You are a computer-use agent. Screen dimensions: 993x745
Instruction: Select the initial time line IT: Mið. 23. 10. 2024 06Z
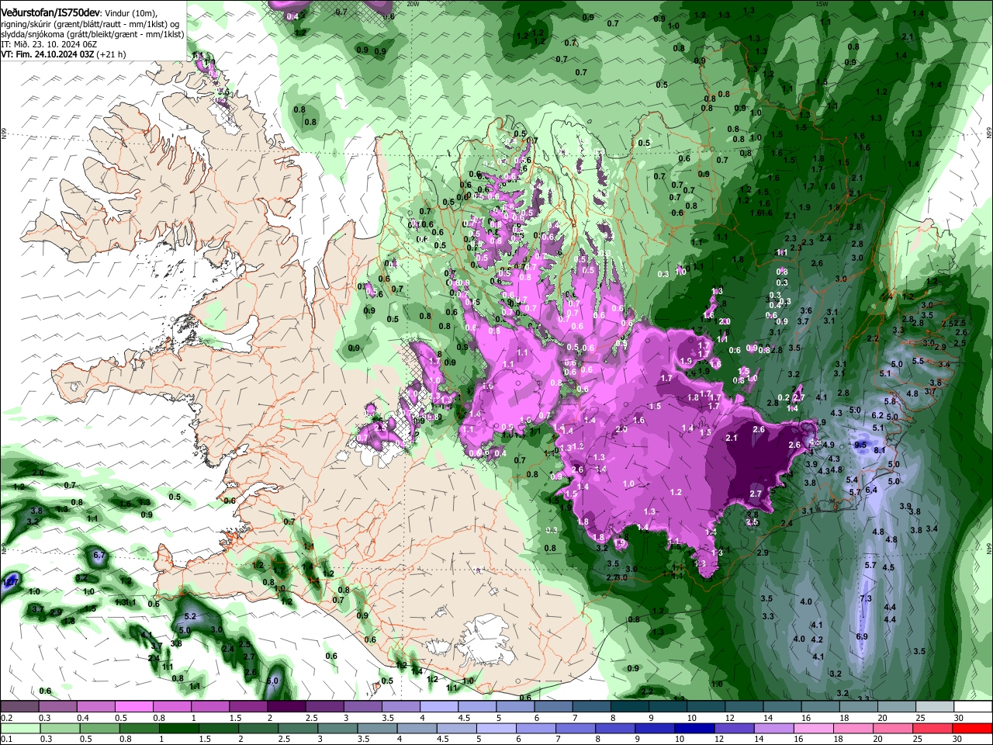[49, 44]
